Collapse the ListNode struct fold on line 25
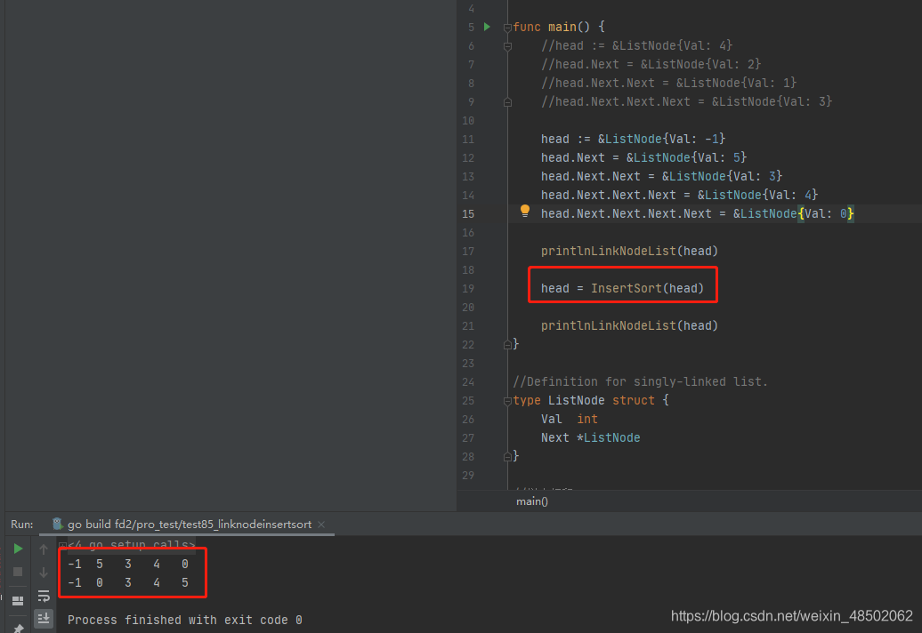 pyautogui.click(x=507, y=401)
